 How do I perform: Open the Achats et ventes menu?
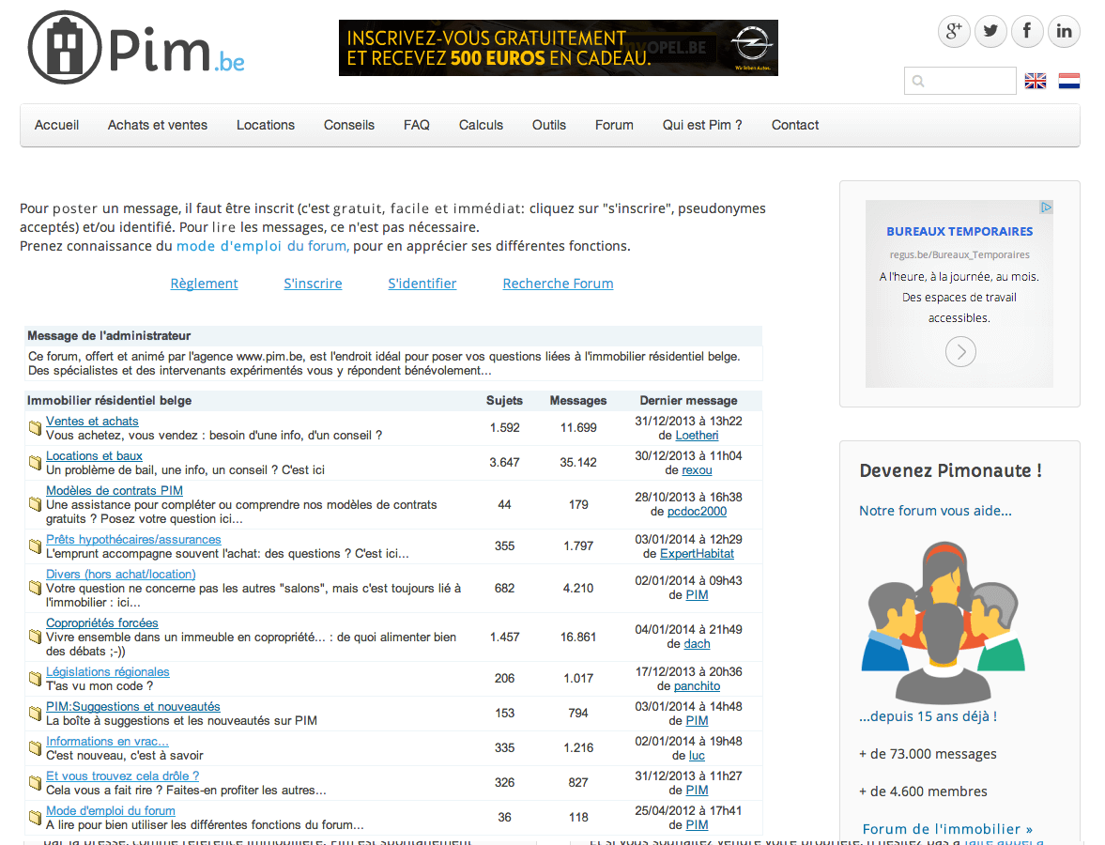[x=158, y=125]
